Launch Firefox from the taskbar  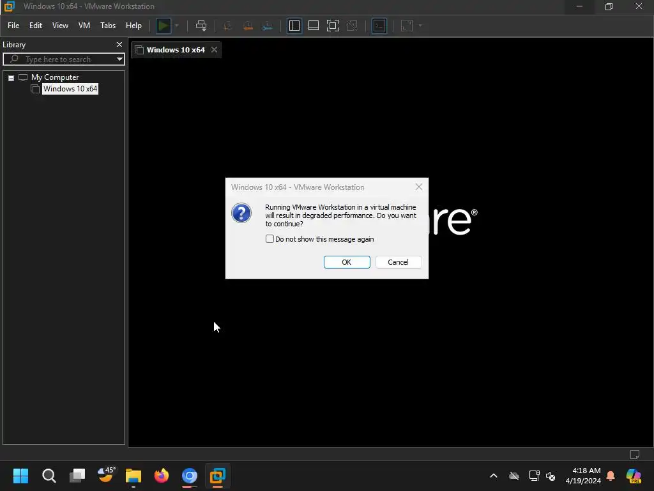tap(162, 476)
